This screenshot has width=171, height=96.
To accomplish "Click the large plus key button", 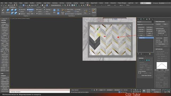I will 144,91.
